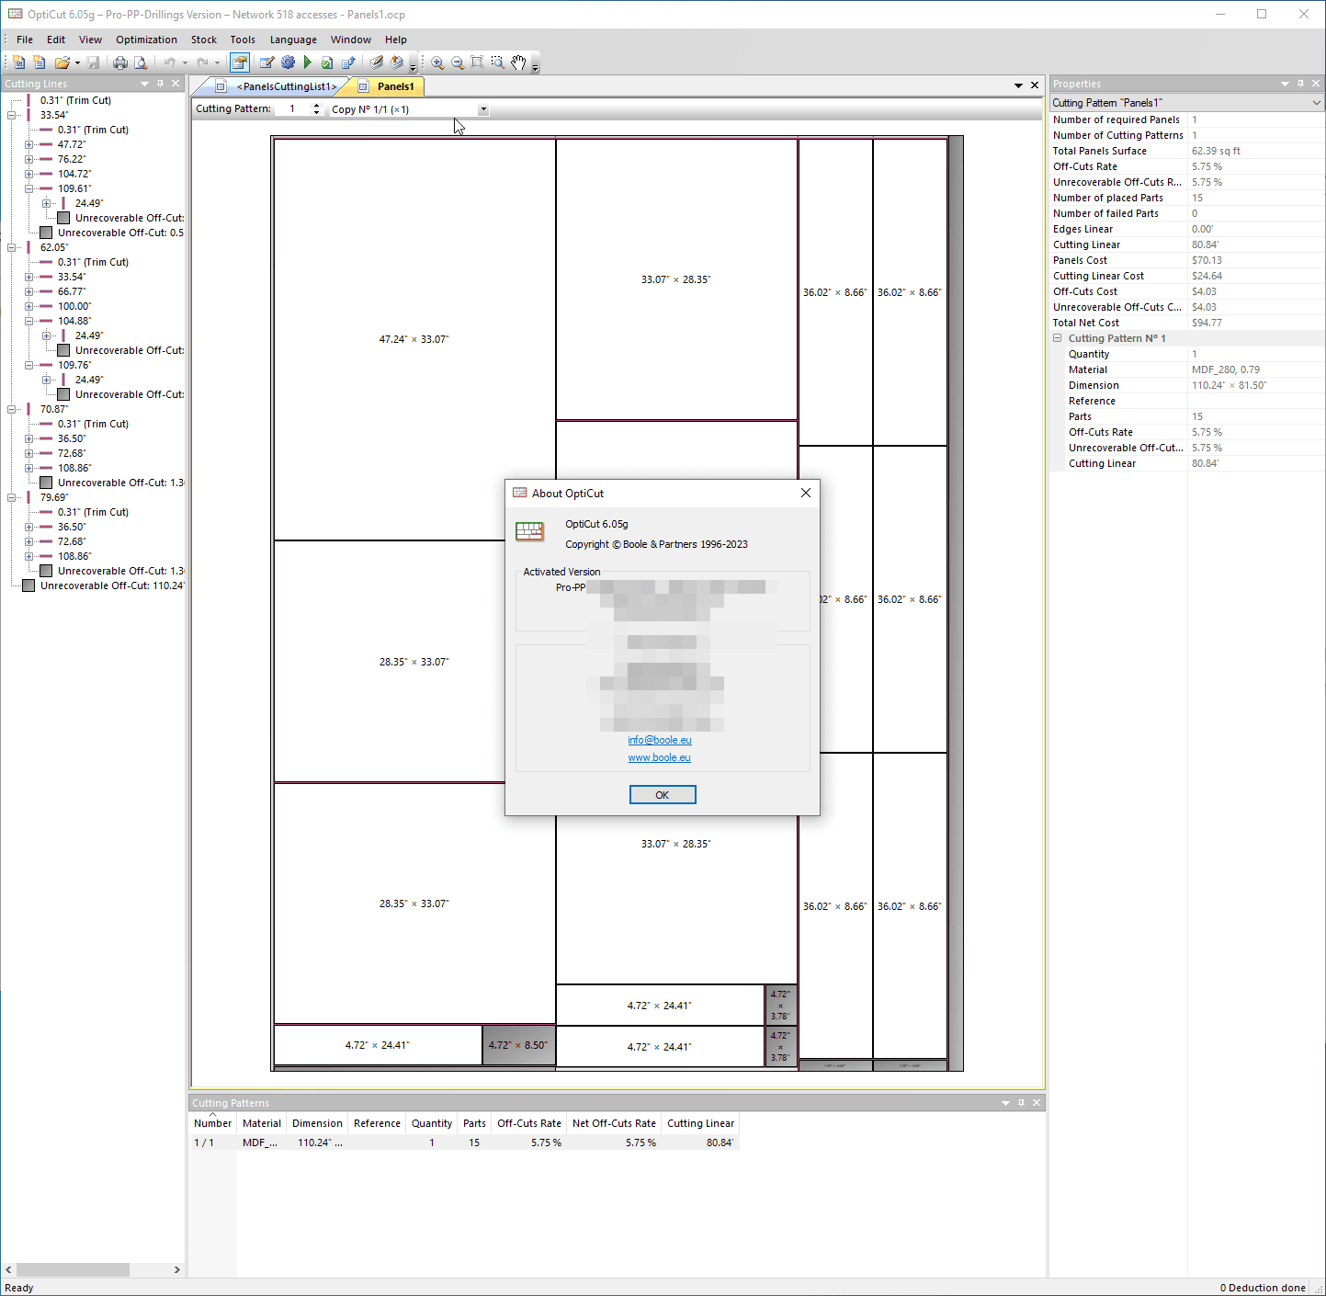Switch to the PanelsCuttingList1 tab
This screenshot has height=1296, width=1326.
point(285,86)
